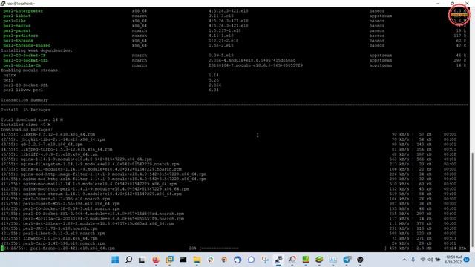
Task: Open the white circle icon on taskbar
Action: tap(251, 260)
